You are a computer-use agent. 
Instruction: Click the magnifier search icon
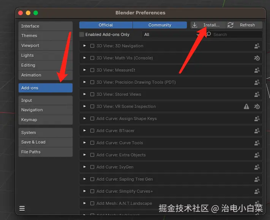coord(208,34)
